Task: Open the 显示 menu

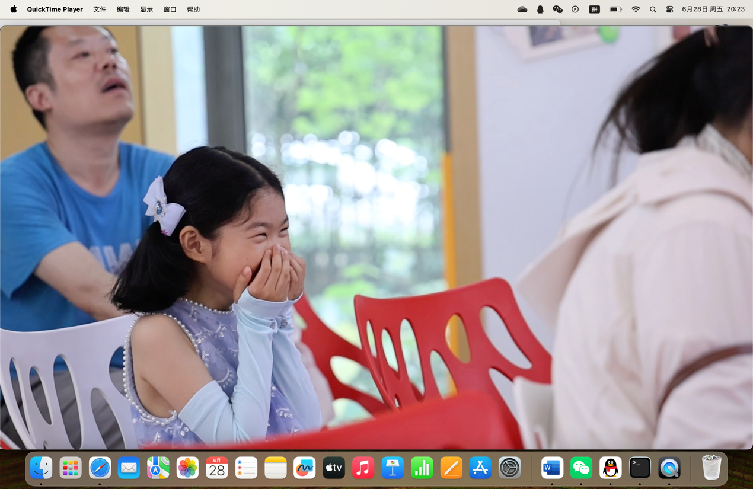Action: coord(146,9)
